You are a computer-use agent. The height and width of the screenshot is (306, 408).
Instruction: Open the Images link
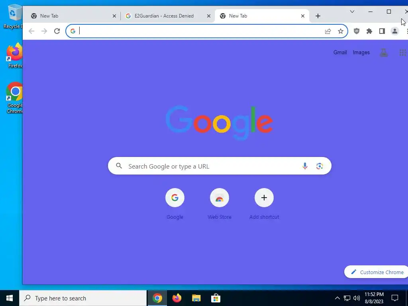point(361,52)
